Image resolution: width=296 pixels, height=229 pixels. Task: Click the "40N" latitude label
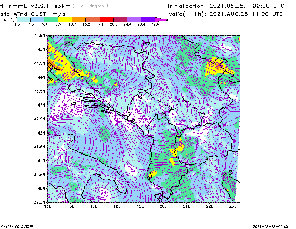pos(41,188)
